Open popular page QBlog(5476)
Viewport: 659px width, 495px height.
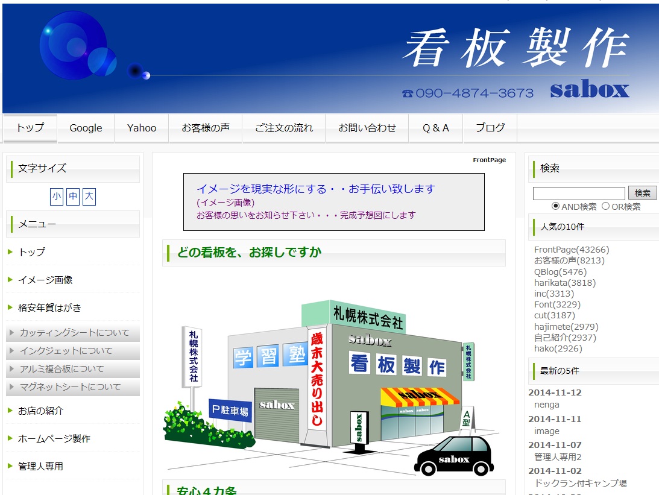coord(560,272)
